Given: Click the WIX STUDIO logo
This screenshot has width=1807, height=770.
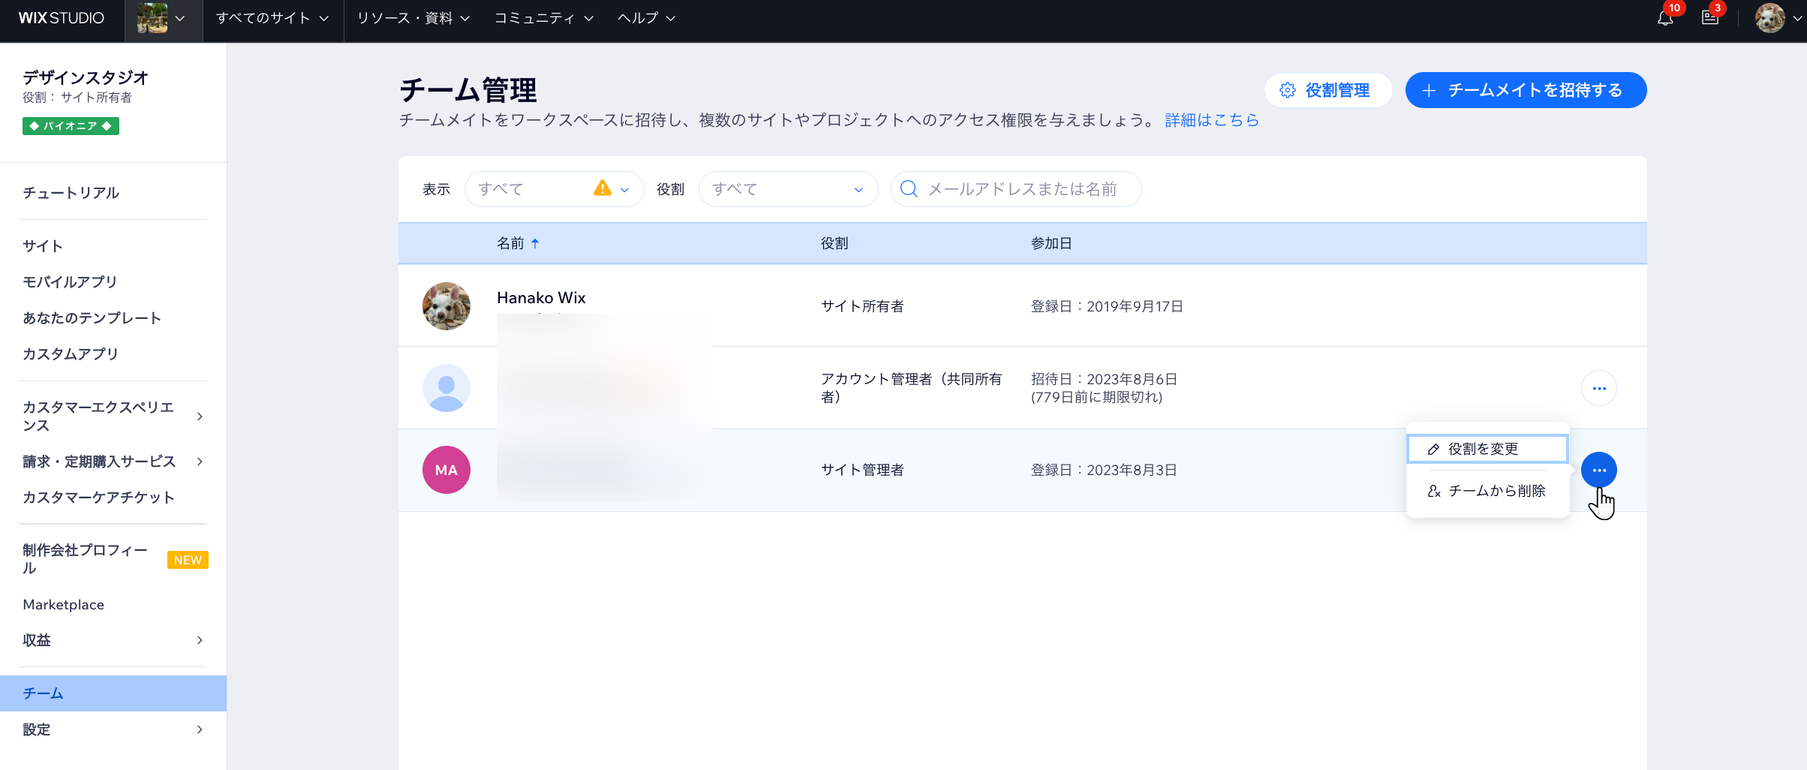Looking at the screenshot, I should click(60, 18).
